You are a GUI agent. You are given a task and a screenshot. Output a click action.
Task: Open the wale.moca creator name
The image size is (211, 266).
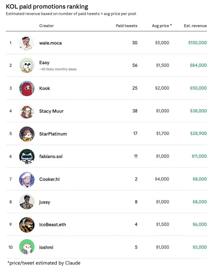50,43
